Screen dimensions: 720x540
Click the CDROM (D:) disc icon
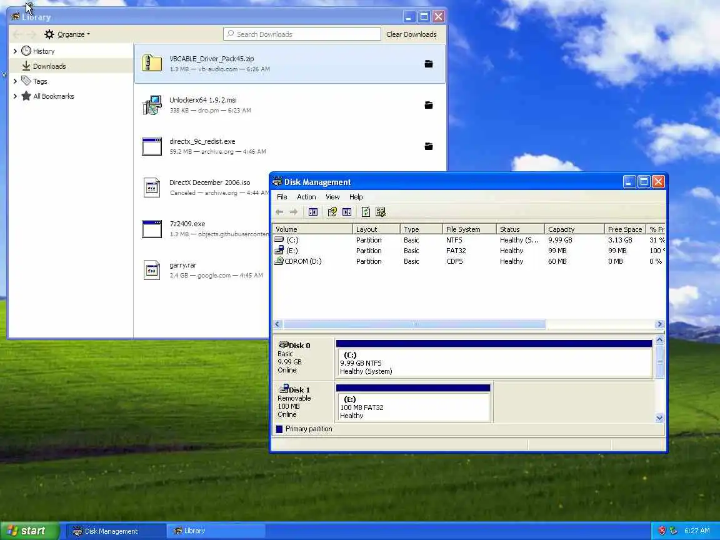coord(279,261)
